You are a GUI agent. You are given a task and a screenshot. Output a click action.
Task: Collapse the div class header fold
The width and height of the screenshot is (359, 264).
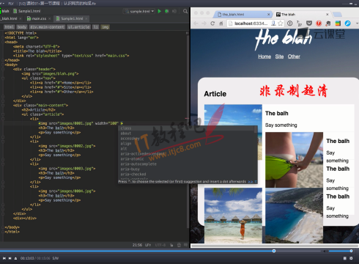pyautogui.click(x=3, y=69)
